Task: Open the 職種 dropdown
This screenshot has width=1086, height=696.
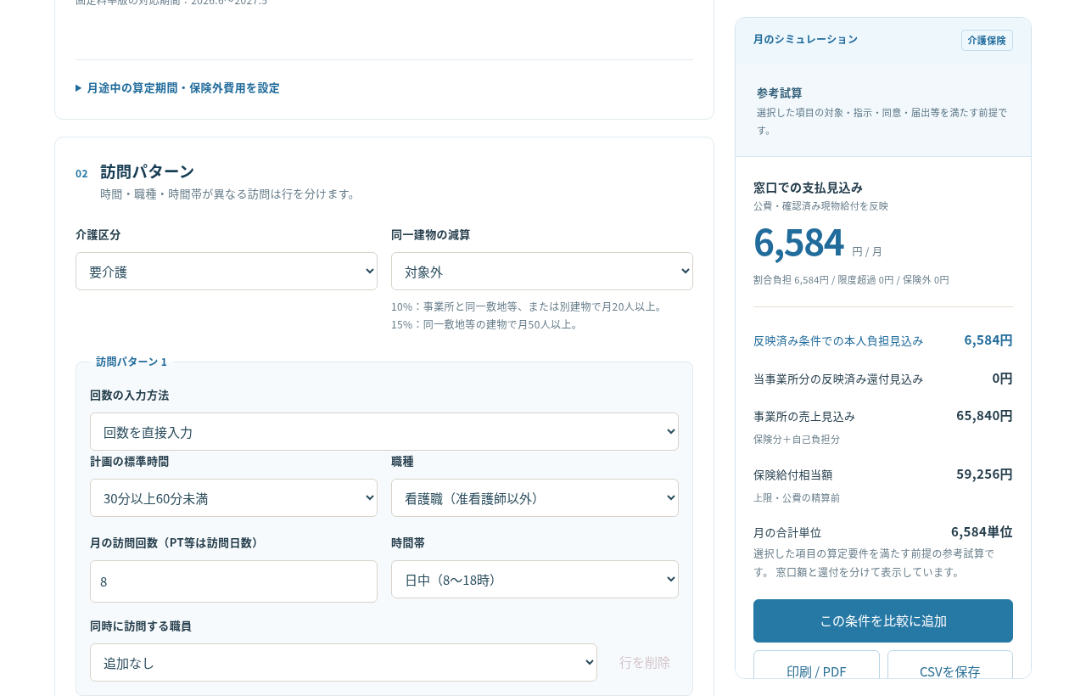Action: [535, 497]
